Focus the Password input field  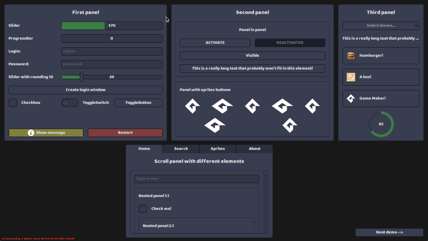(x=112, y=64)
